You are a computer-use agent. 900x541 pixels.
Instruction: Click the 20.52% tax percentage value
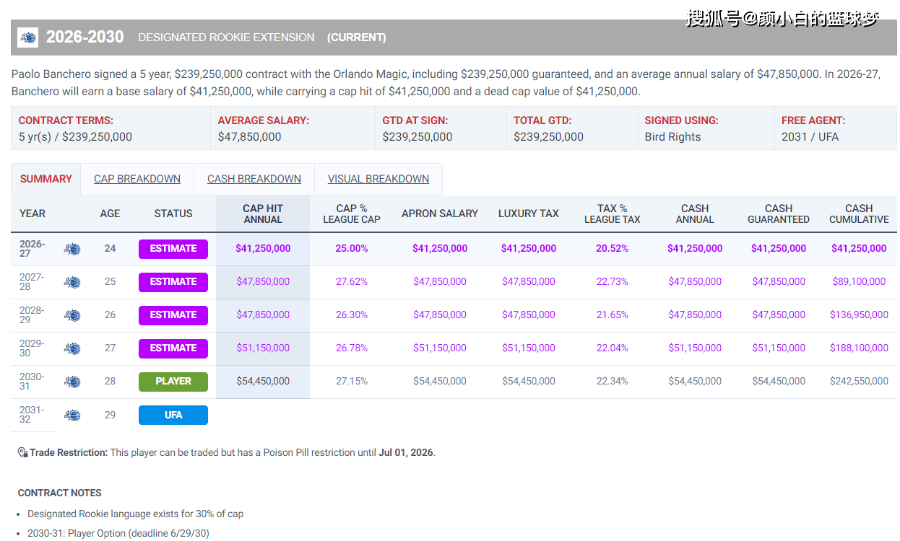click(x=613, y=249)
